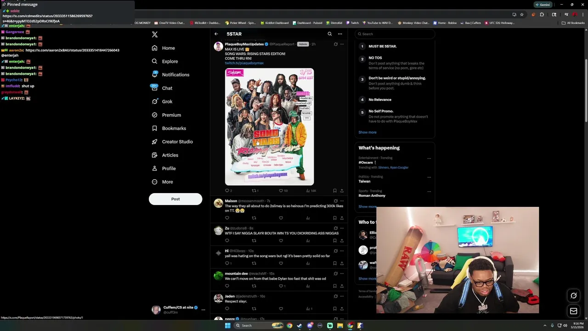
Task: Show hidden icons in system tray
Action: [x=545, y=325]
